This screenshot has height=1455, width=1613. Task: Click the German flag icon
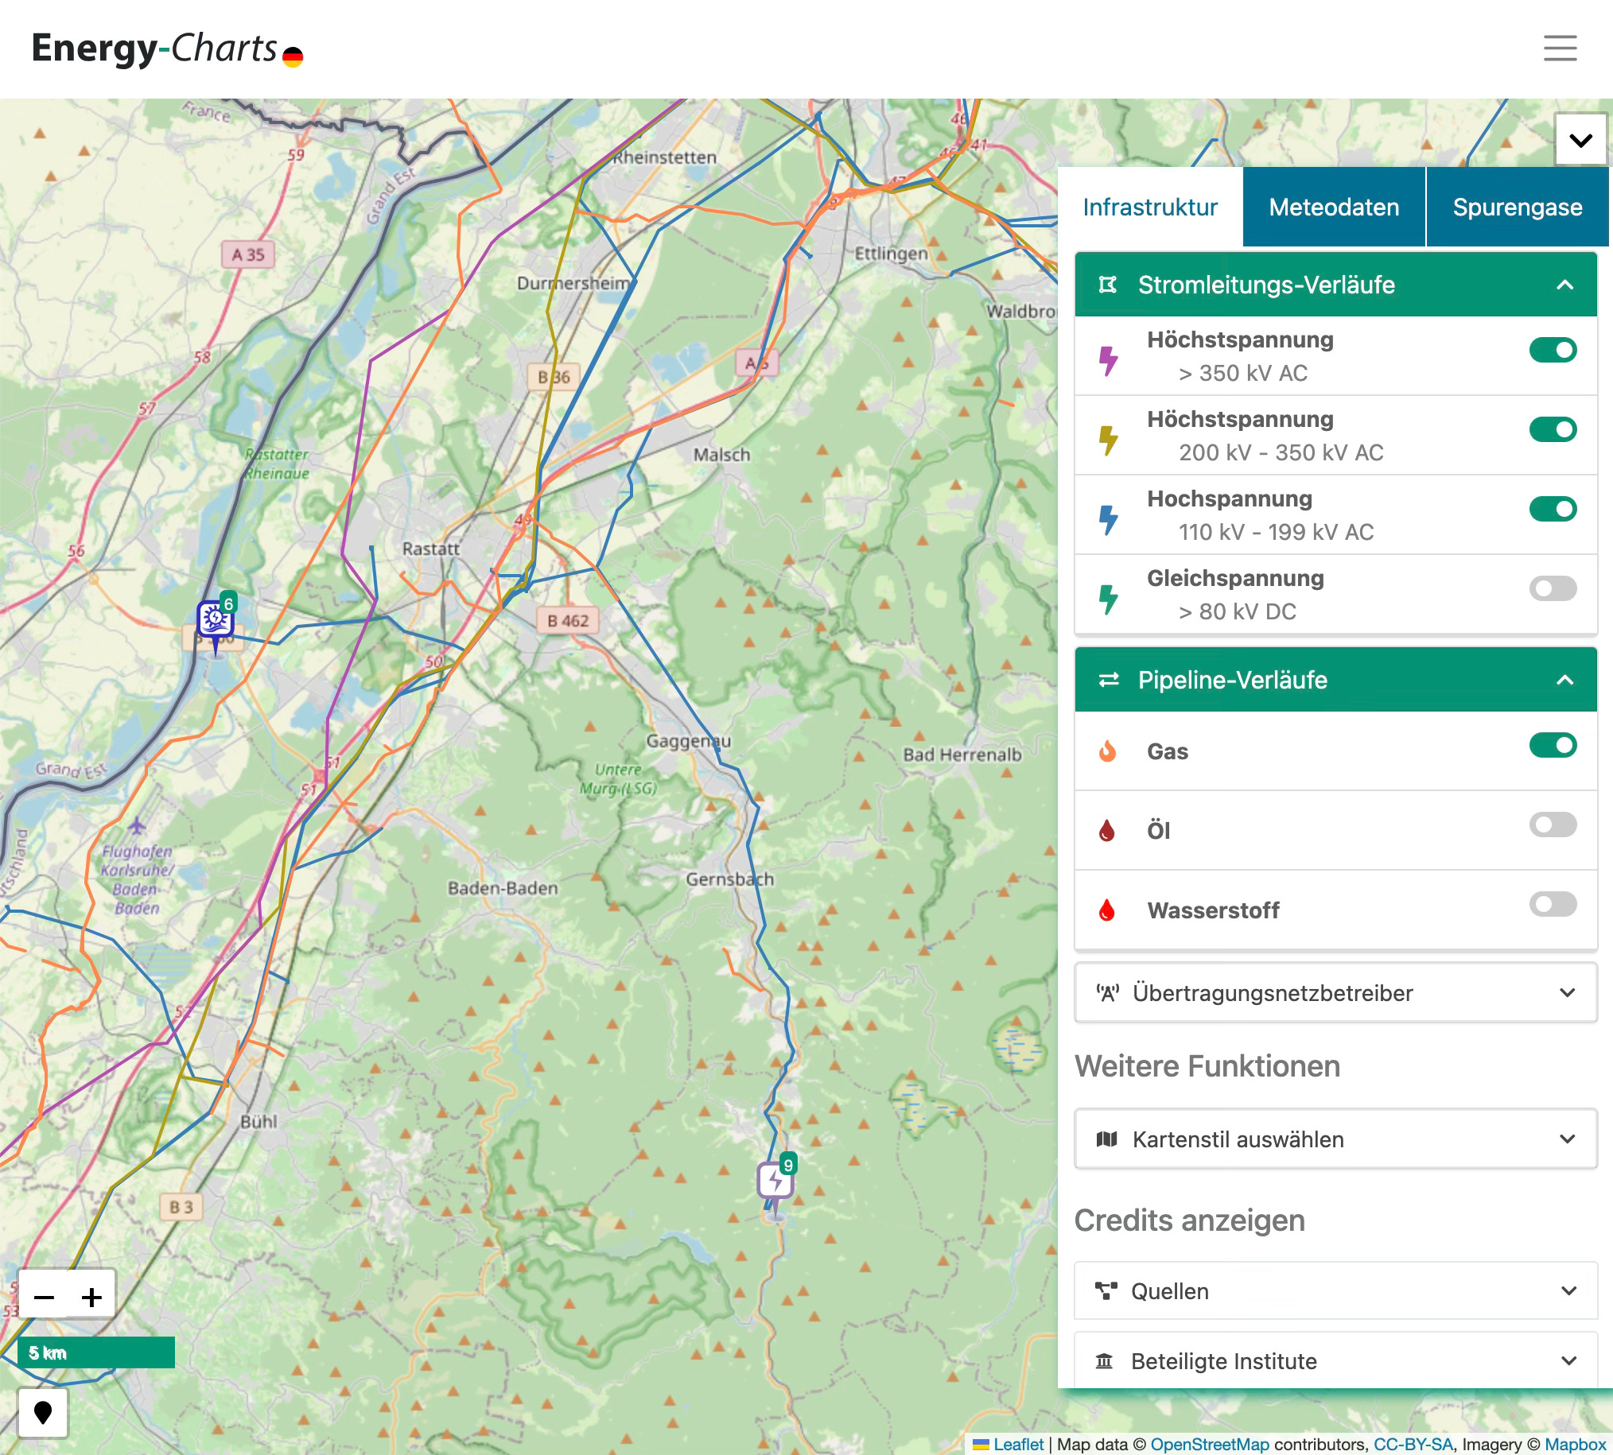coord(293,56)
